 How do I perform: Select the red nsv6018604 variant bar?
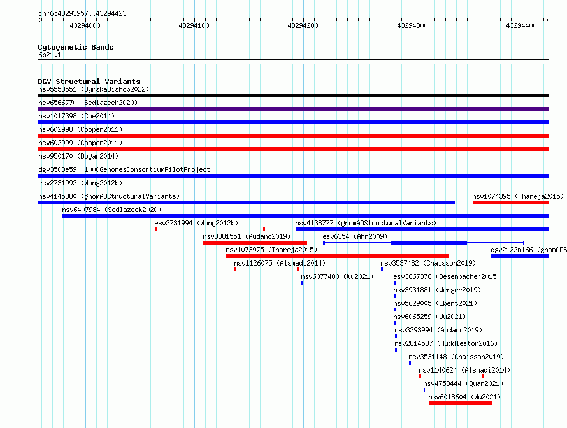click(461, 403)
